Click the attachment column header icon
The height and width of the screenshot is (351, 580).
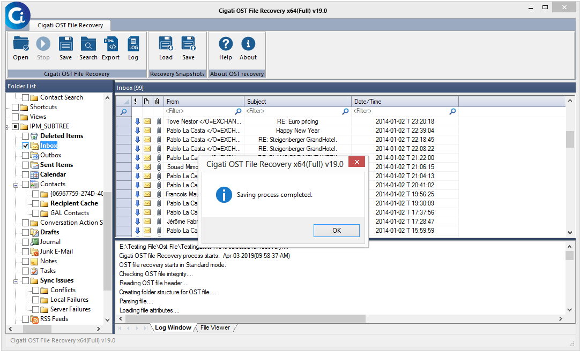pyautogui.click(x=157, y=102)
